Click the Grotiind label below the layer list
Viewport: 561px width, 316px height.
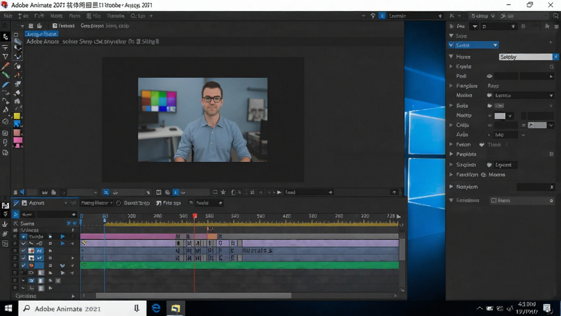click(x=26, y=296)
